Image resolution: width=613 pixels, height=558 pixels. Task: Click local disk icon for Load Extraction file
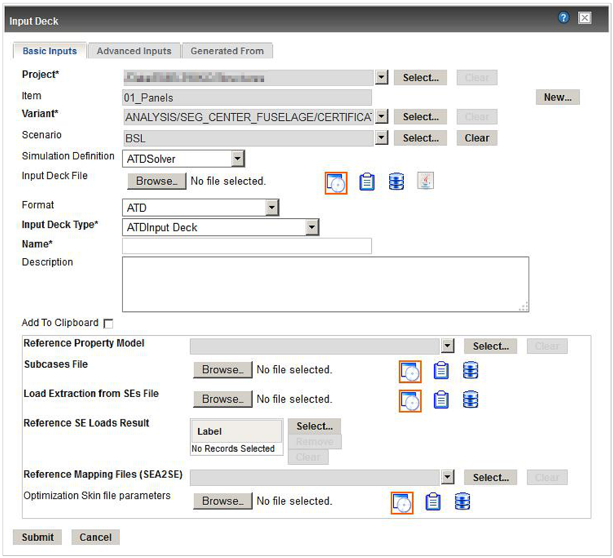tap(410, 401)
